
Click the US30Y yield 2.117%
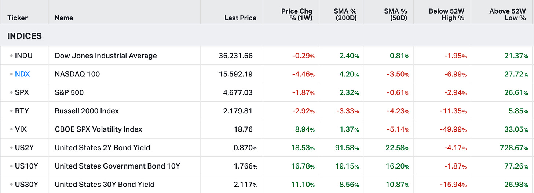click(245, 184)
